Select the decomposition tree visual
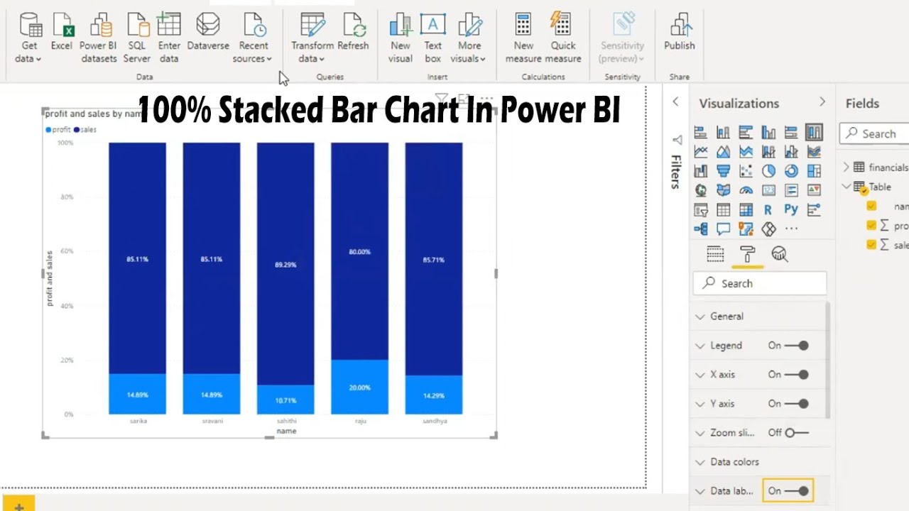Viewport: 909px width, 511px height. coord(701,229)
